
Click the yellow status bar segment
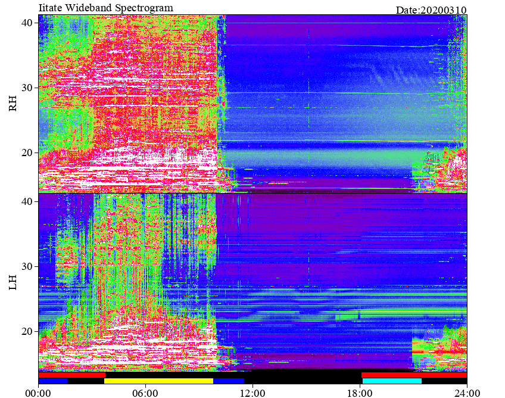[x=158, y=381]
